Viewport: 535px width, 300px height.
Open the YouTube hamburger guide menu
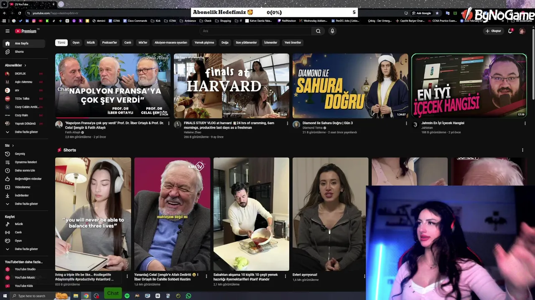point(7,31)
